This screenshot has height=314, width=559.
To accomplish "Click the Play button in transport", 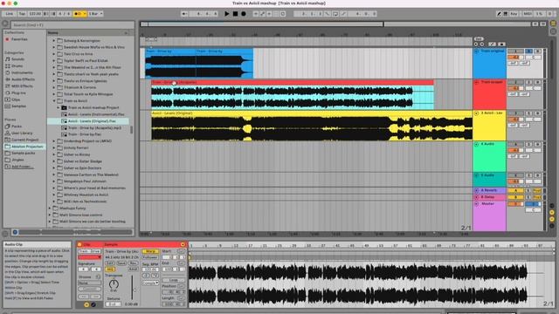I will [227, 14].
